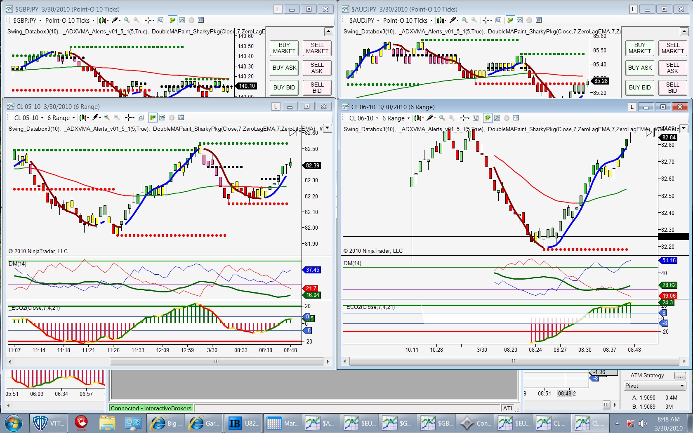Open Data Box icon in CL 06-10 toolbar
The height and width of the screenshot is (433, 693).
476,118
